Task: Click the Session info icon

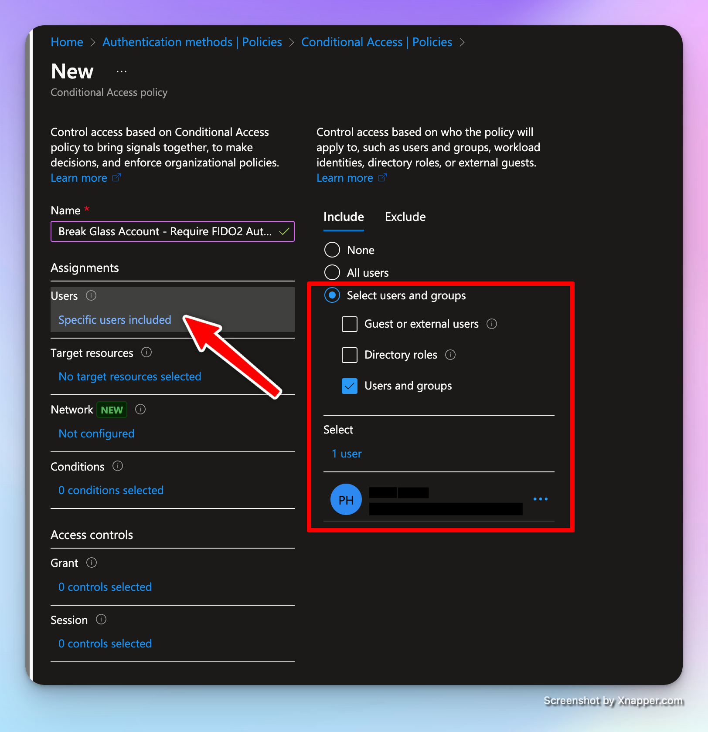Action: [101, 620]
